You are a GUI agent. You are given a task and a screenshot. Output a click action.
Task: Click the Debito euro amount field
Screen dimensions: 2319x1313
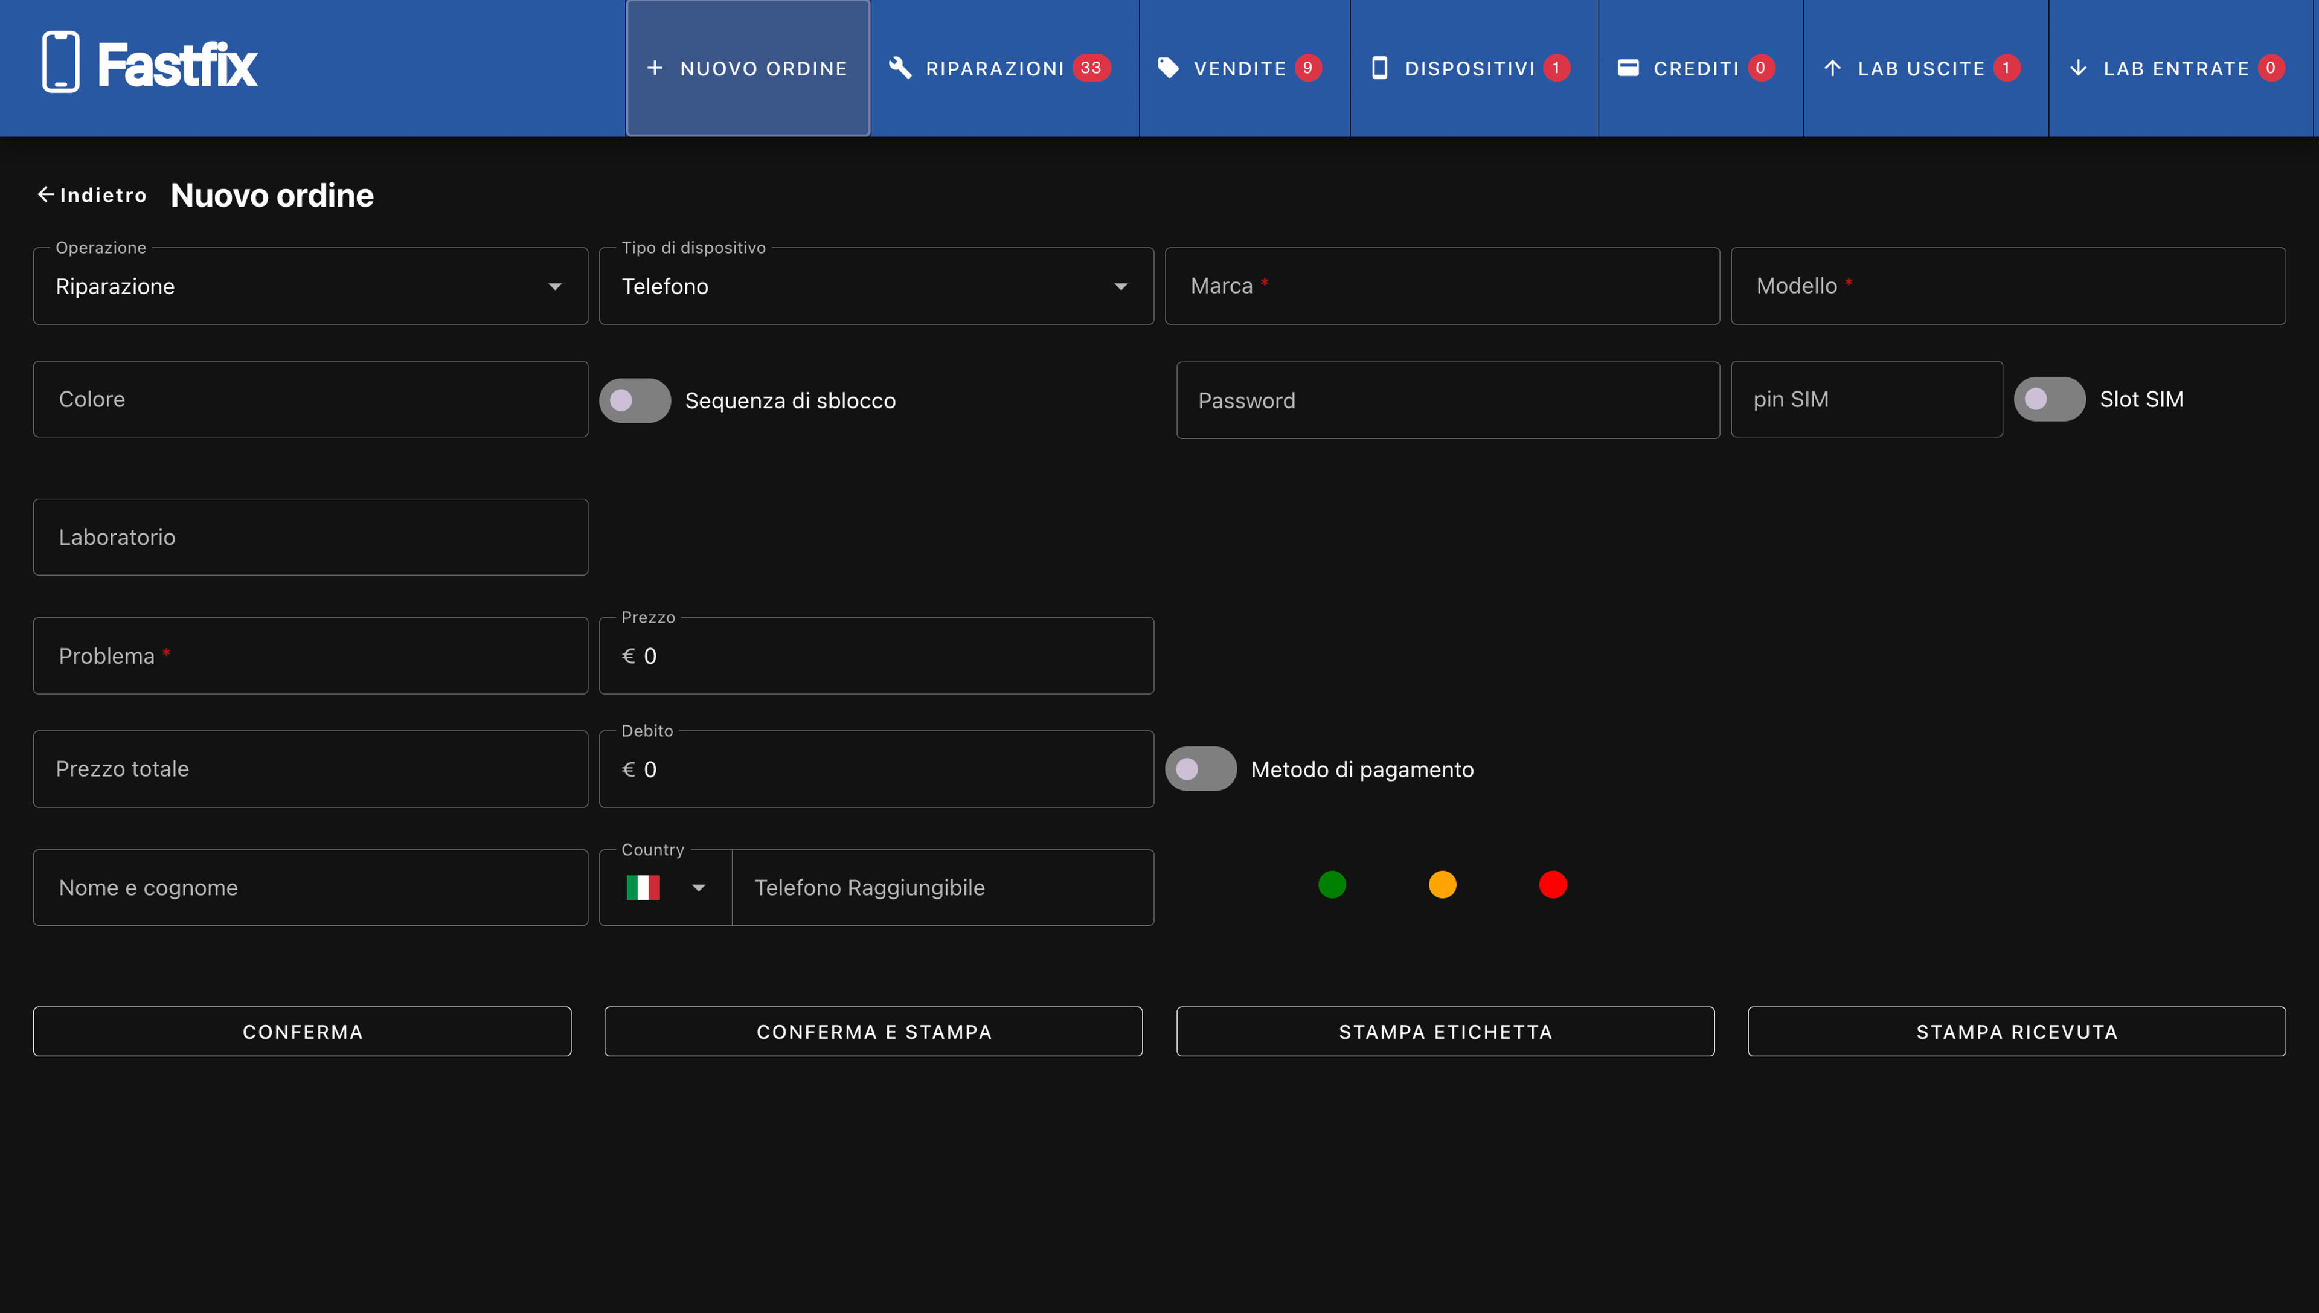[x=876, y=769]
